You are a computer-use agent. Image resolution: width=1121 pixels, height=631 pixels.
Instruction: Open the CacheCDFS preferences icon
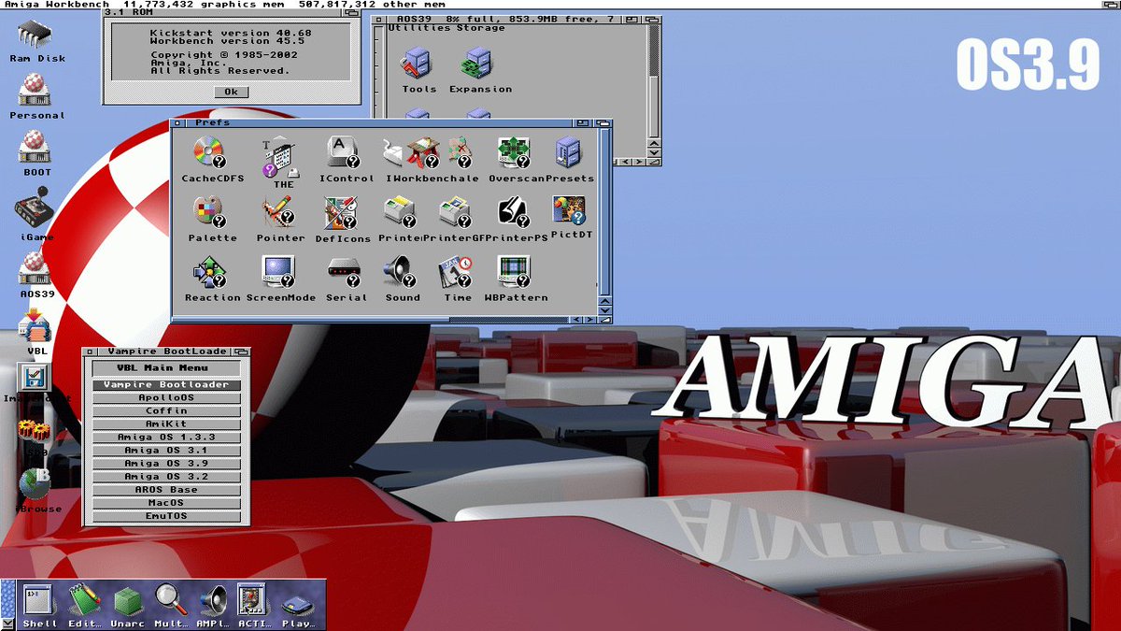click(x=208, y=151)
